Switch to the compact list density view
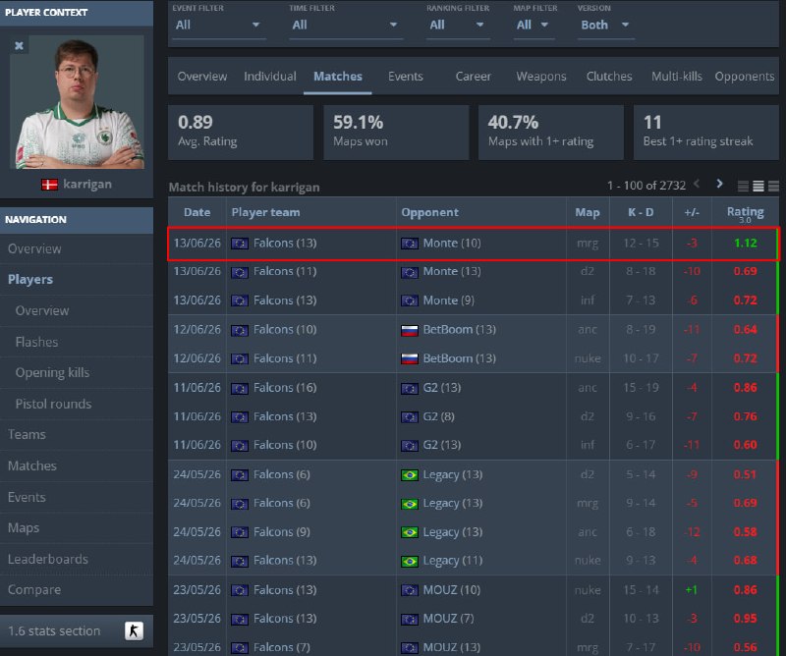Screen dimensions: 786x656 (x=743, y=187)
